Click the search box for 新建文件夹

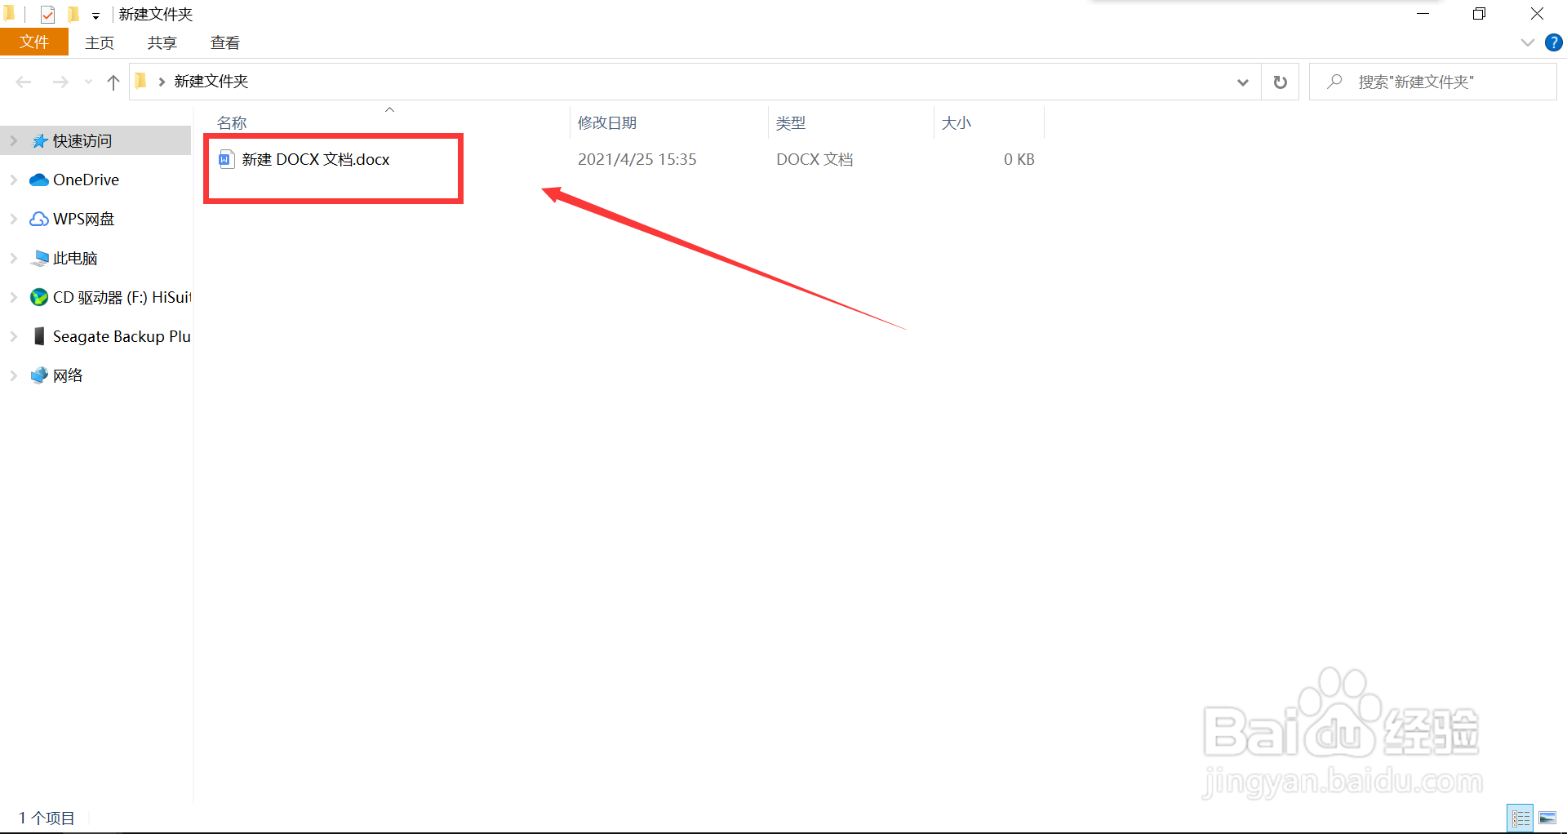coord(1432,82)
